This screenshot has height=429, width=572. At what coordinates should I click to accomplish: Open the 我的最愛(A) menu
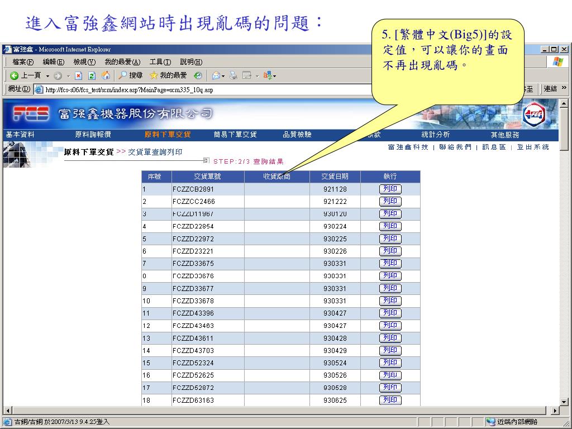[122, 61]
